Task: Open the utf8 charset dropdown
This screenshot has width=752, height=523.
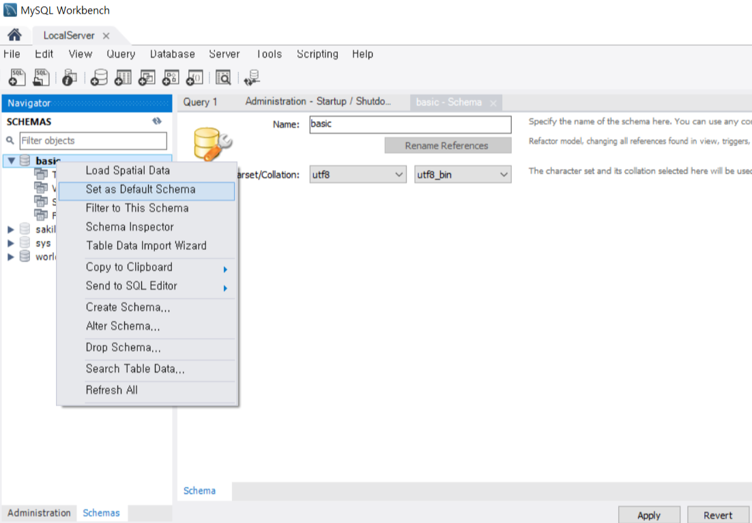Action: (x=358, y=175)
